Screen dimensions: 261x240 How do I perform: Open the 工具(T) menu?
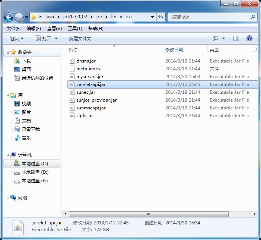pyautogui.click(x=75, y=29)
